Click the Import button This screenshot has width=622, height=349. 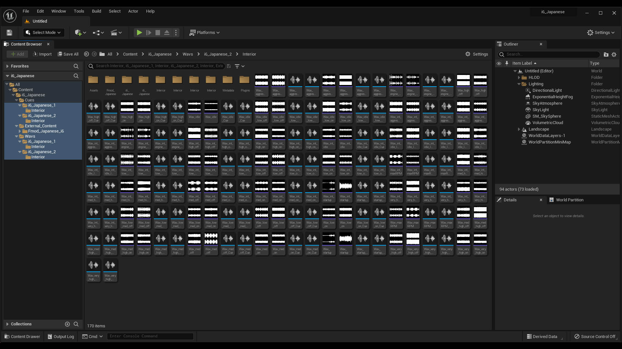[42, 54]
